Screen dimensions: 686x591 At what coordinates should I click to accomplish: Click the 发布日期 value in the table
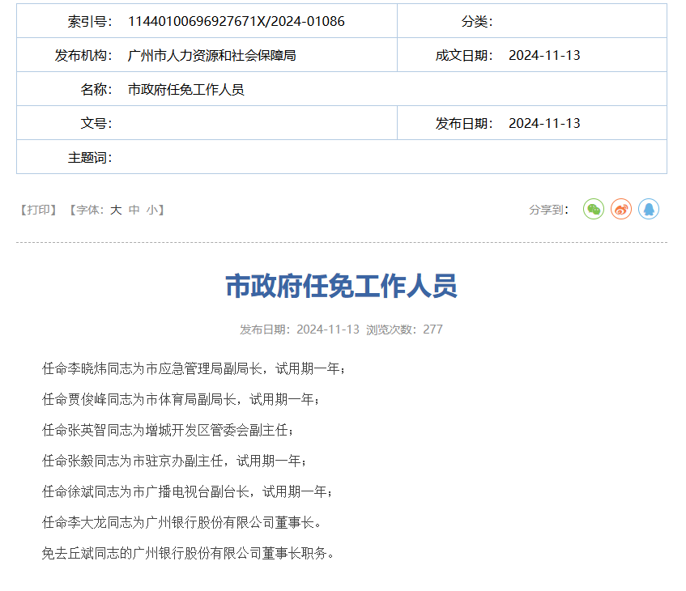coord(544,123)
